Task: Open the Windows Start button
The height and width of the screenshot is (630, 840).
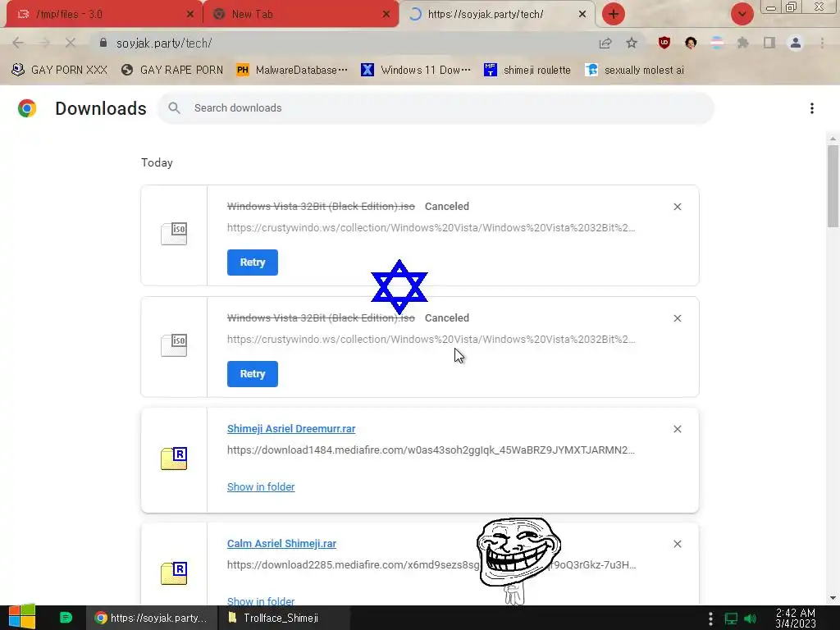Action: [22, 618]
